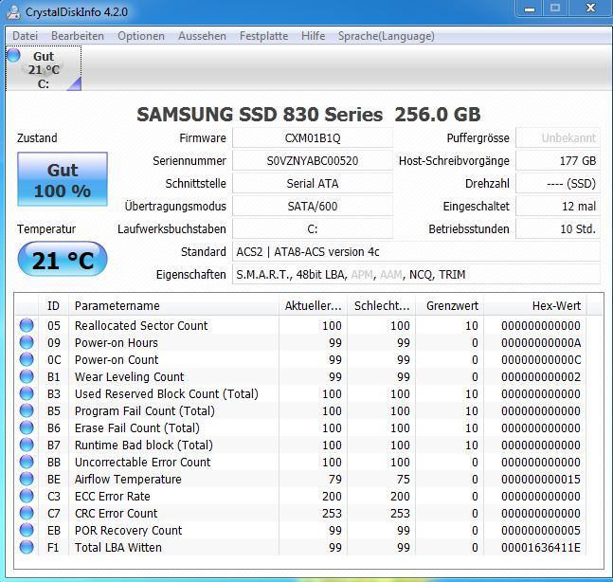Click status orb for Erase Fail Count
The height and width of the screenshot is (582, 613).
27,427
